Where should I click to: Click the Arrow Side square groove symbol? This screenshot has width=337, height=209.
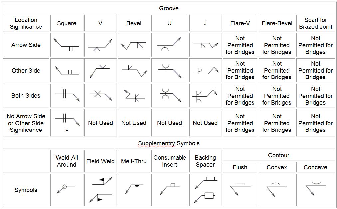click(x=66, y=45)
